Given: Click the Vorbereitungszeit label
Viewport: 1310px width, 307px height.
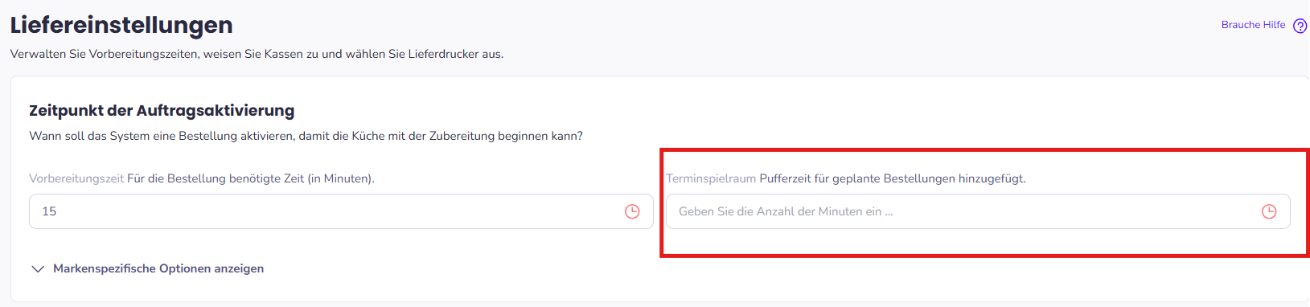Looking at the screenshot, I should tap(76, 178).
